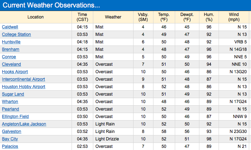Click the Hooks Airport link
Image resolution: width=251 pixels, height=150 pixels.
pyautogui.click(x=15, y=72)
